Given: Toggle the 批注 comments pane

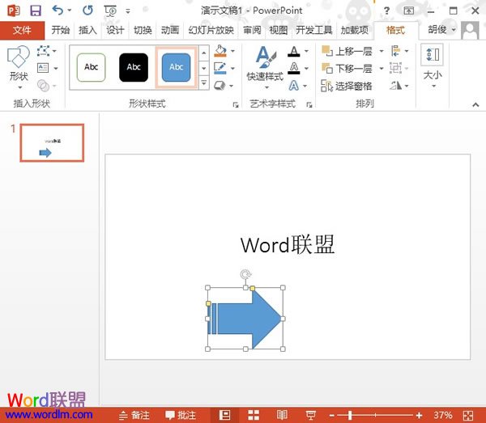Looking at the screenshot, I should [x=181, y=415].
